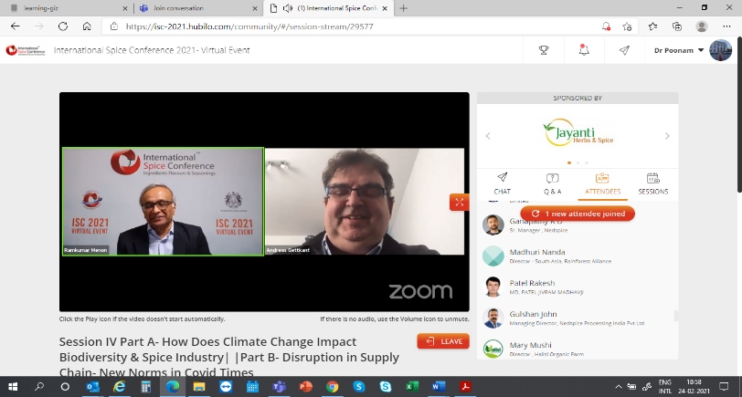742x397 pixels.
Task: Switch to the Sessions tab
Action: point(652,183)
